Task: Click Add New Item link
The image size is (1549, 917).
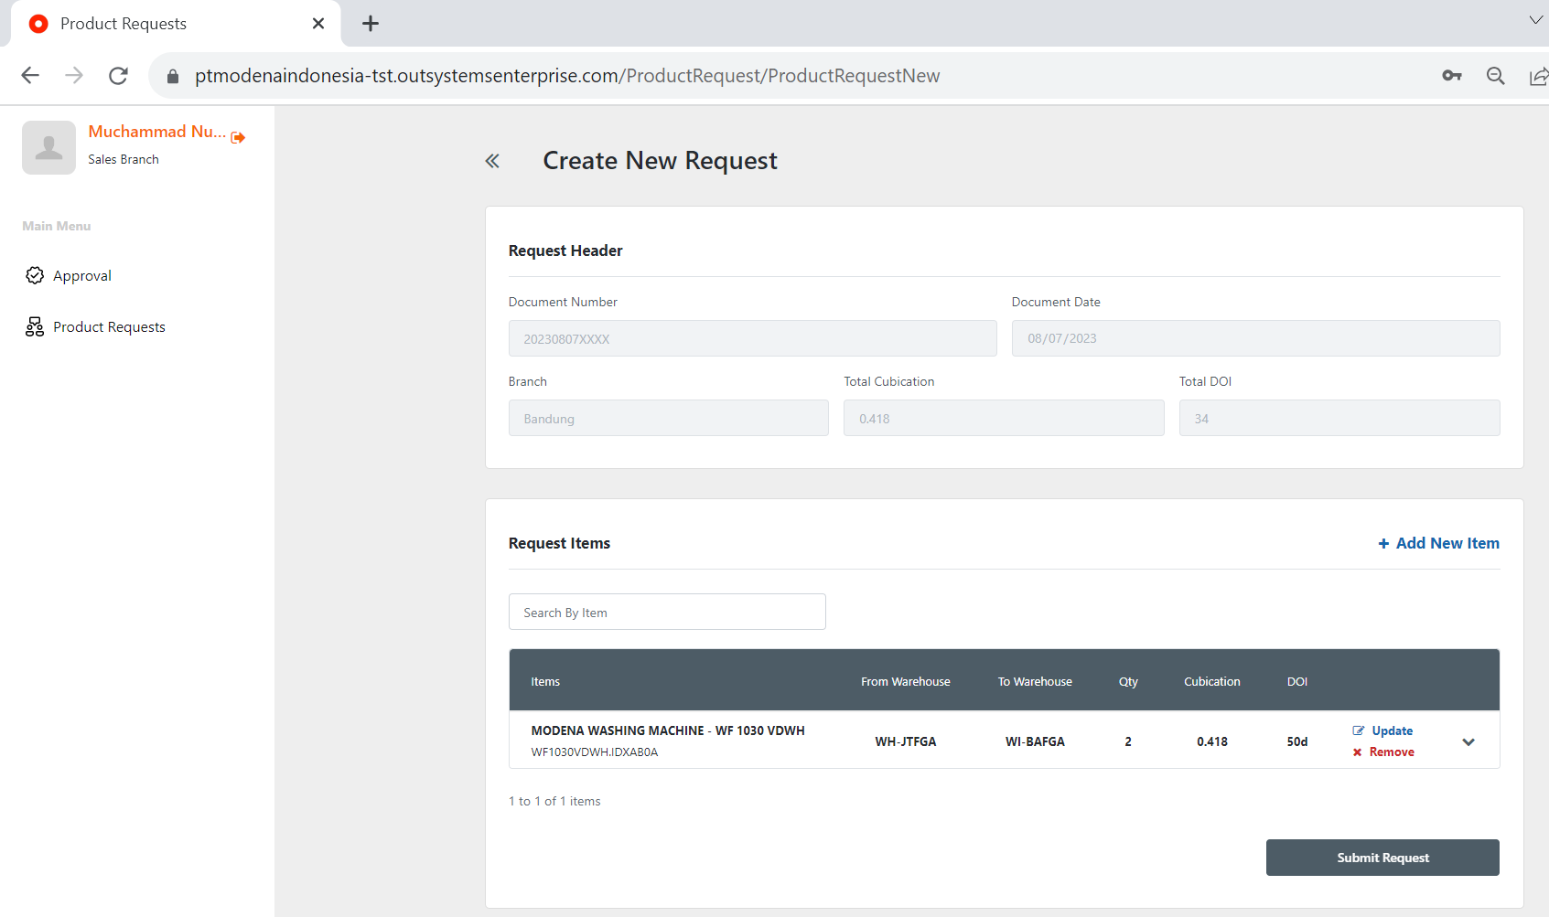Action: [x=1438, y=543]
